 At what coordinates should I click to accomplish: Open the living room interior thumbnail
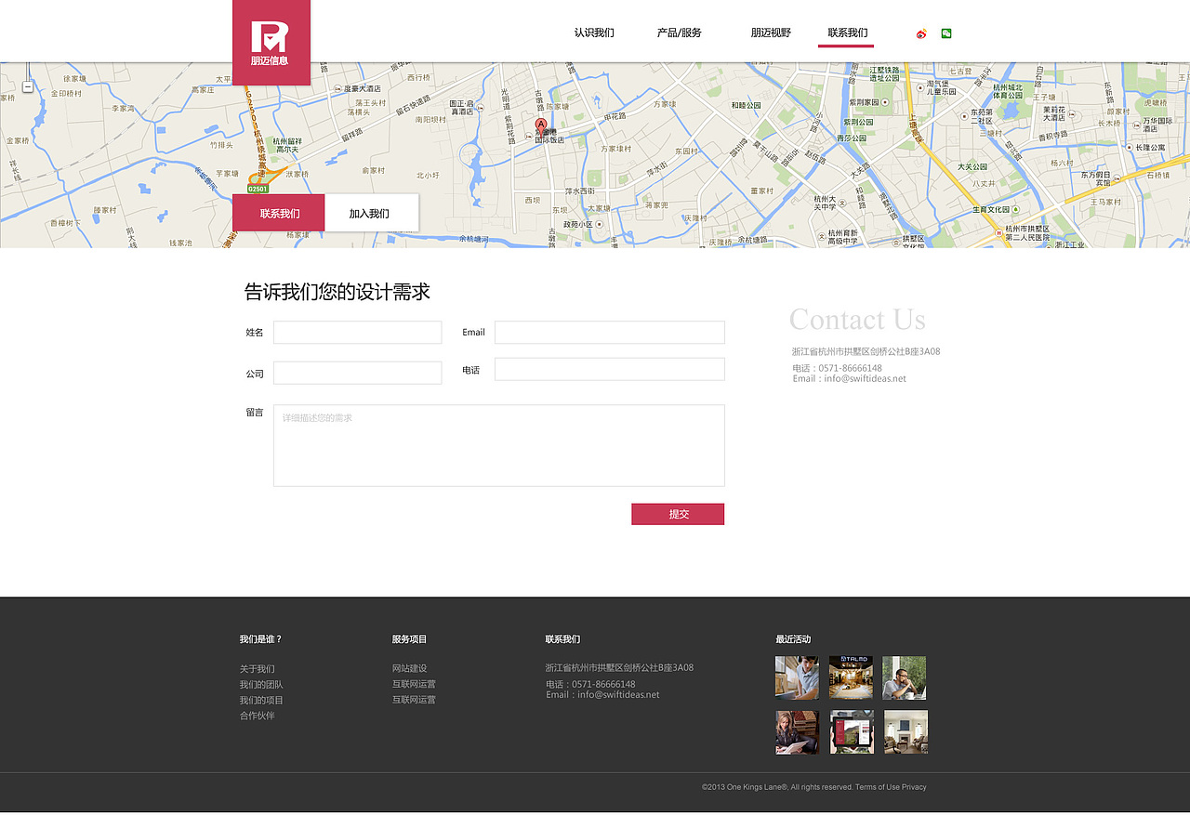[906, 732]
